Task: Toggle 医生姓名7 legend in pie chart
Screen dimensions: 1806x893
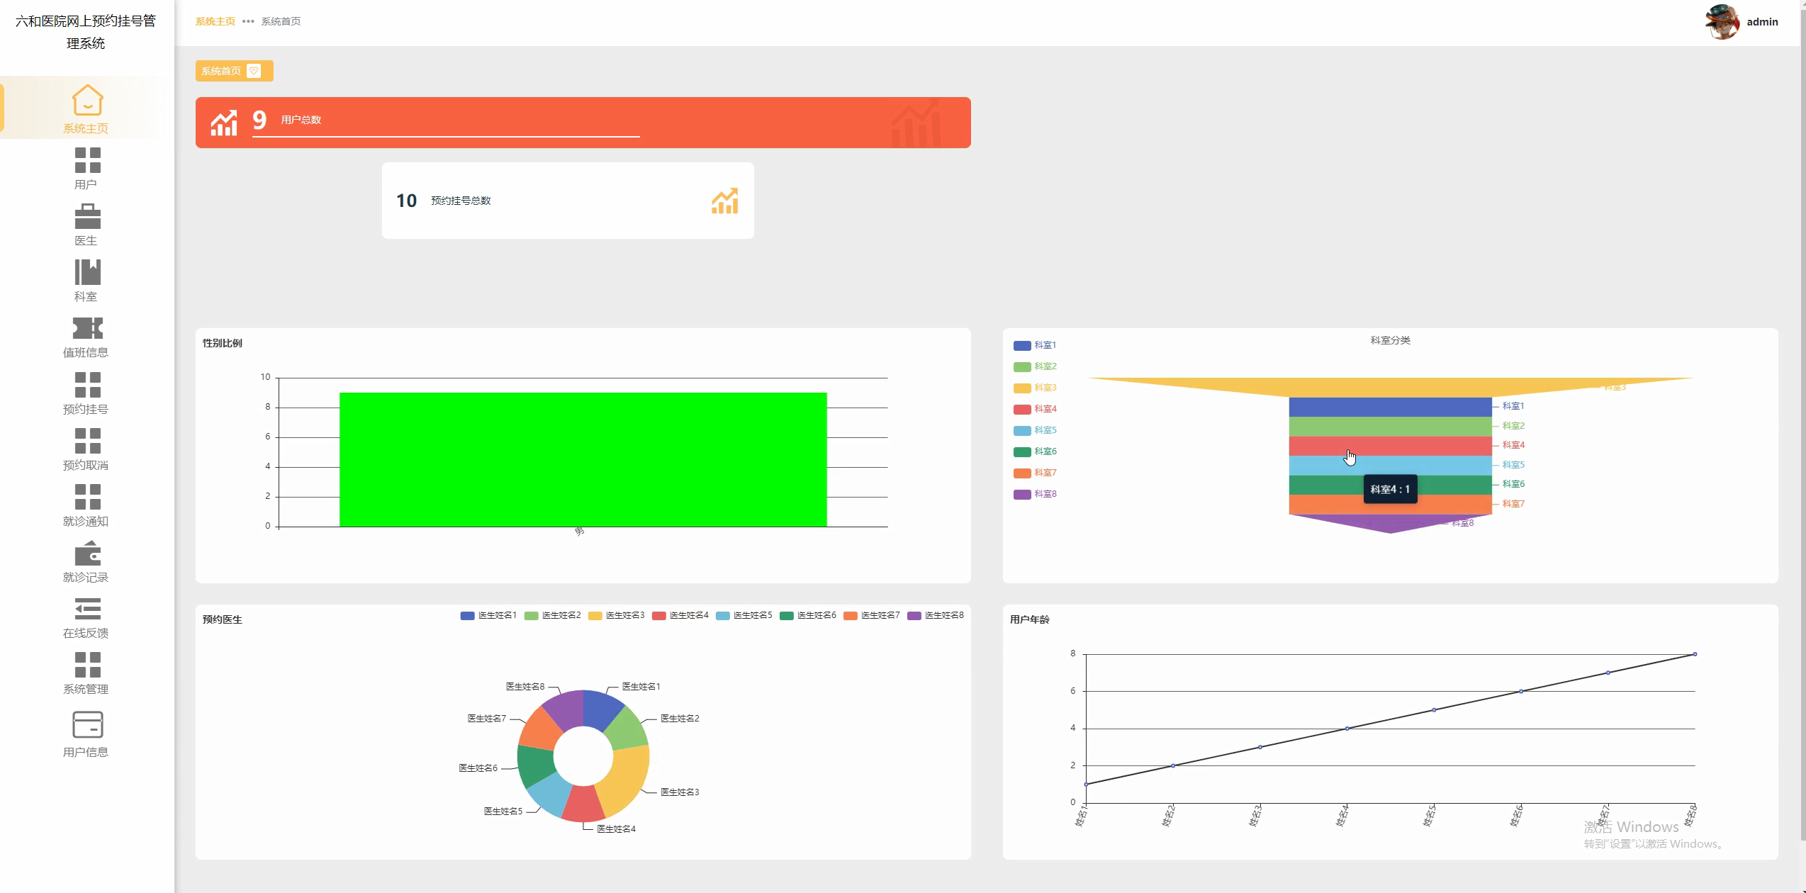Action: [x=871, y=615]
